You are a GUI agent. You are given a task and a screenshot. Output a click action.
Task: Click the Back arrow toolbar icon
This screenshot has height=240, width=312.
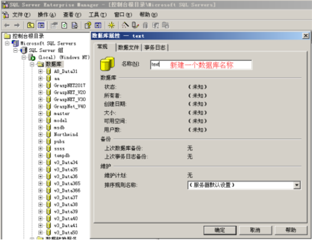[7, 25]
